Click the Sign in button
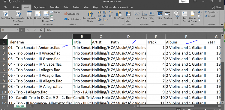 pos(184,1)
